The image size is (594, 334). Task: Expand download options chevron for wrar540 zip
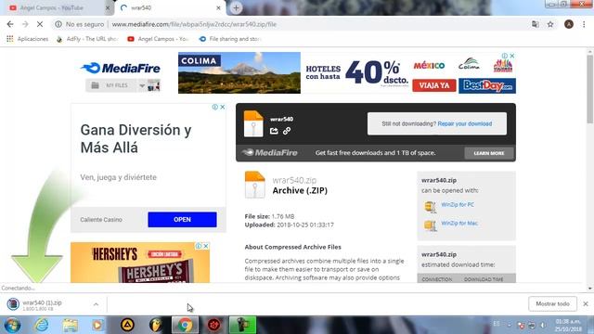pyautogui.click(x=96, y=304)
